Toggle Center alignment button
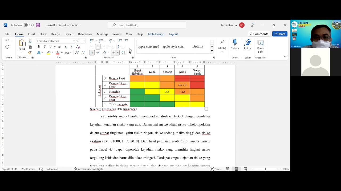 pos(98,47)
